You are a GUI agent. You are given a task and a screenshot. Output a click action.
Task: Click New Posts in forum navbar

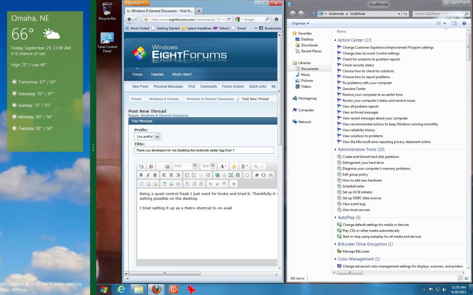[140, 87]
